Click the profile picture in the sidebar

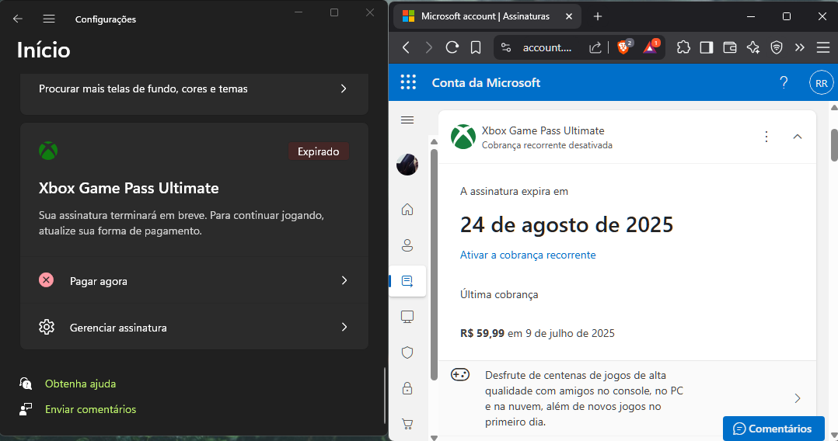pyautogui.click(x=407, y=165)
